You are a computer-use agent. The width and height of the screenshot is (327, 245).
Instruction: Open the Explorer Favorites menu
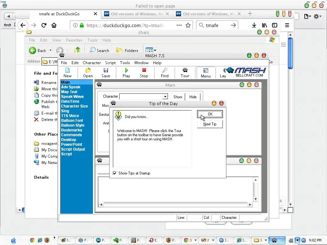click(x=74, y=40)
